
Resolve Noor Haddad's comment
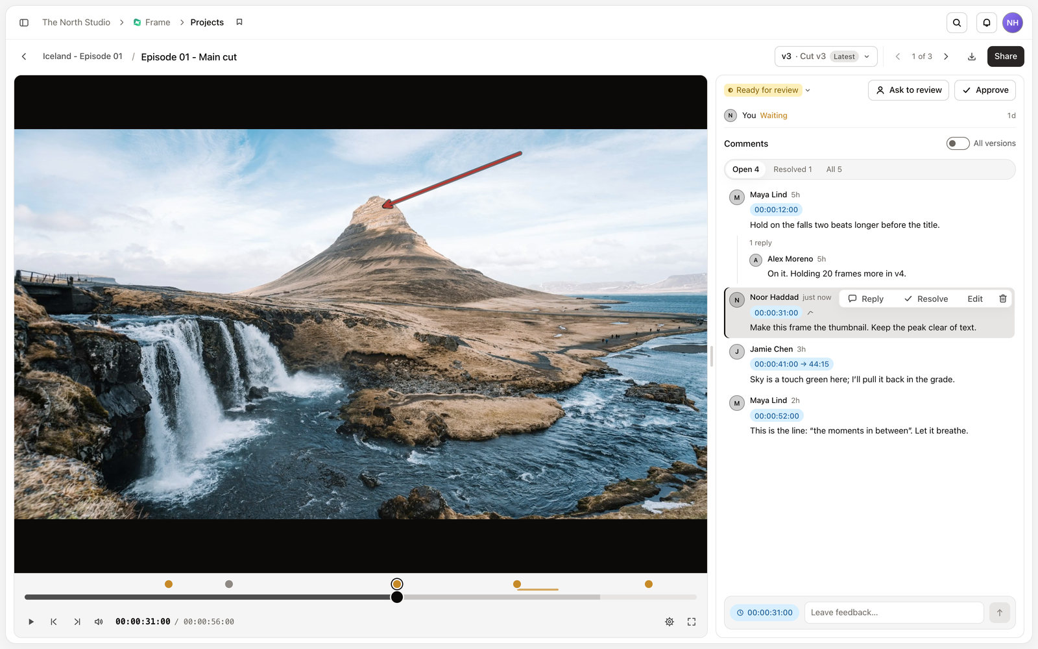926,299
